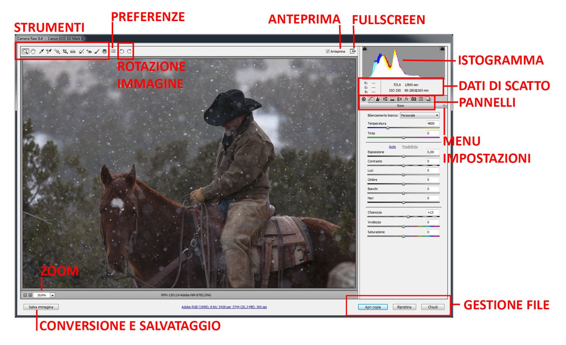
Task: Toggle shadow clipping warning in histogram
Action: pos(365,49)
